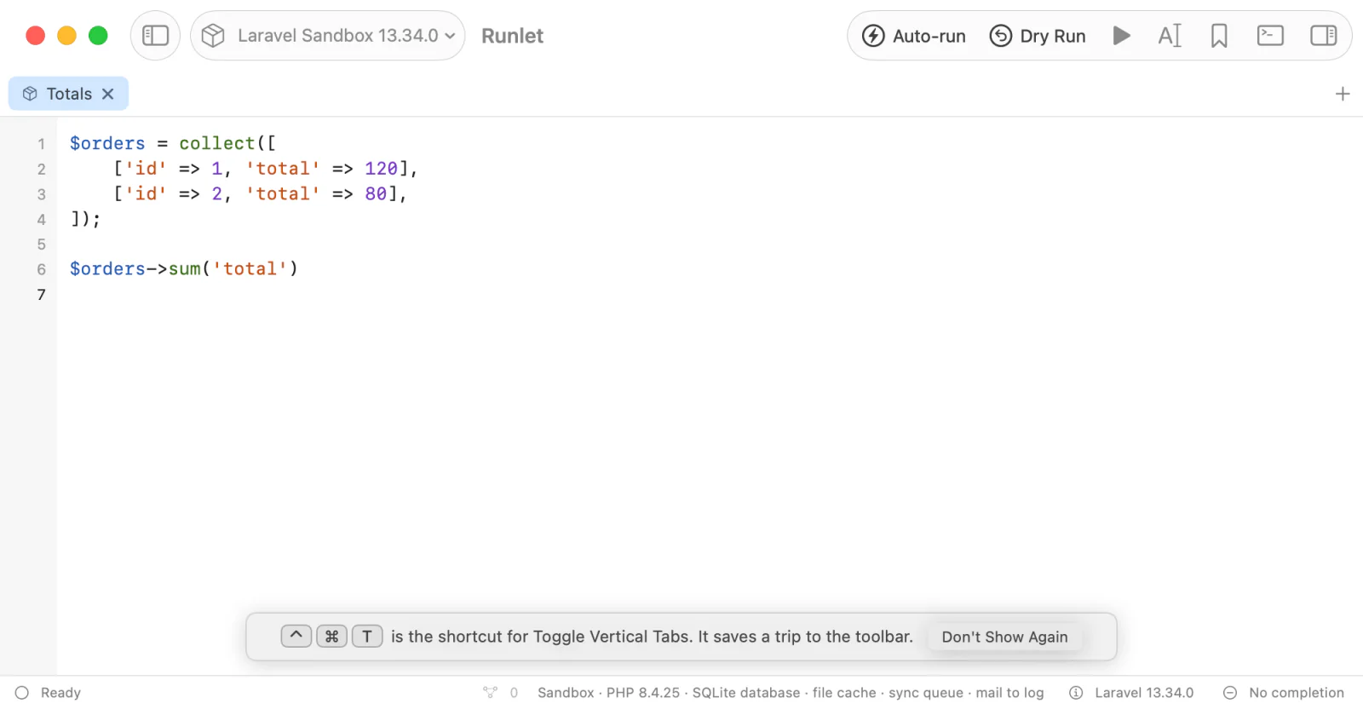Click the Toggle Vertical Tabs shortcut tip text
Image resolution: width=1363 pixels, height=709 pixels.
[x=652, y=637]
